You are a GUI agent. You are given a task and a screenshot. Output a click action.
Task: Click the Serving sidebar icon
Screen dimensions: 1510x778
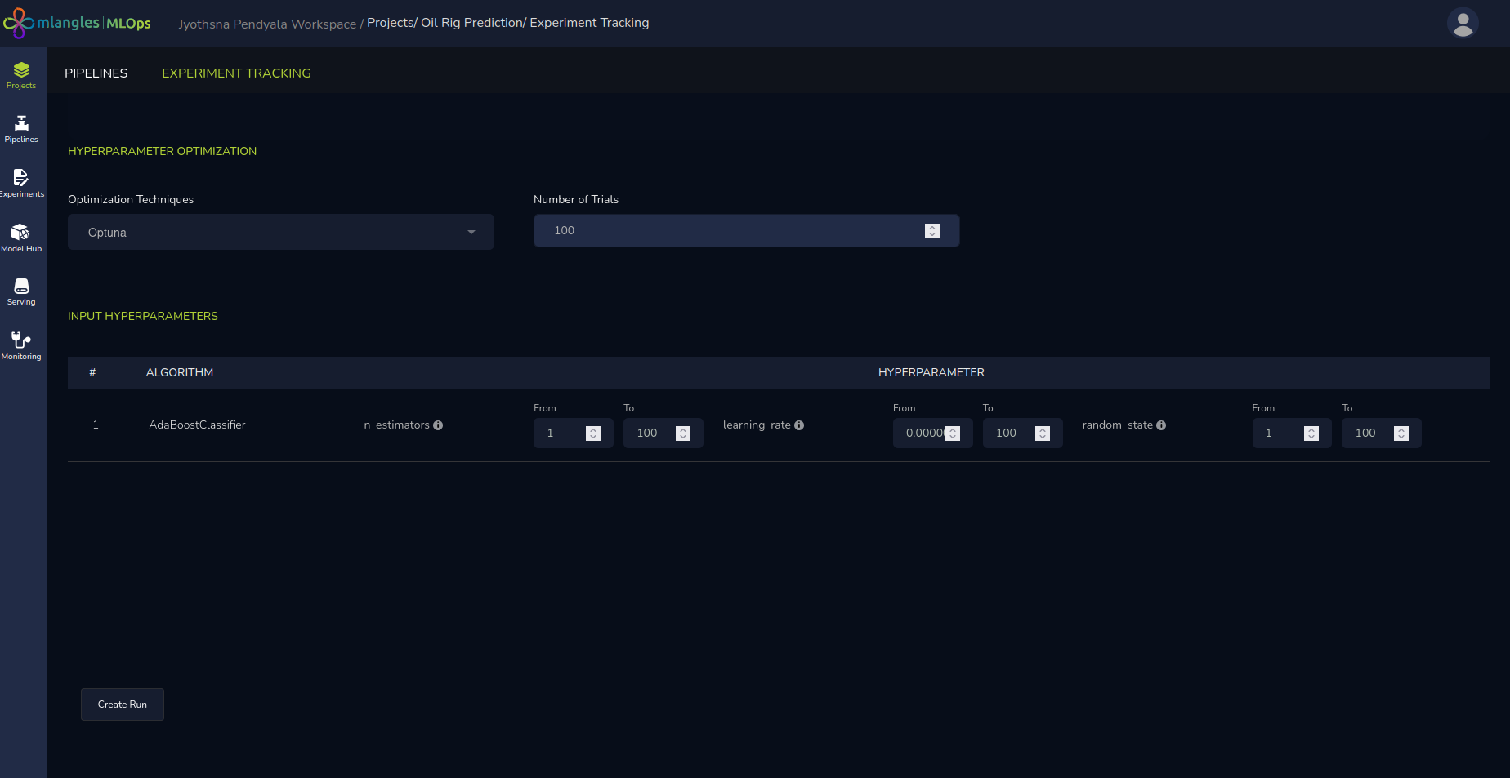(x=21, y=291)
